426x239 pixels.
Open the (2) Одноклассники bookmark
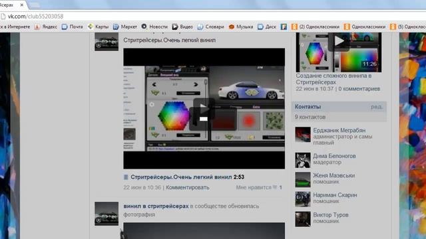(316, 27)
